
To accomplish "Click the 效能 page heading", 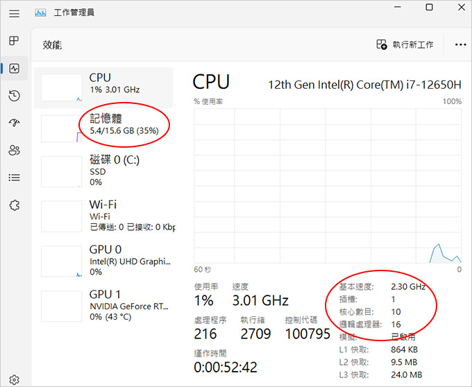I will (52, 45).
